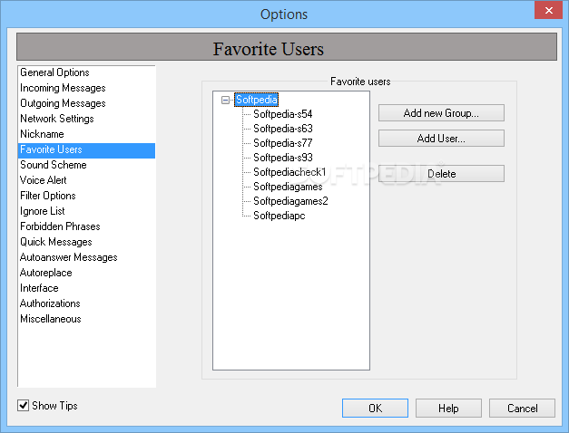569x433 pixels.
Task: Select Favorite Users in category list
Action: click(x=86, y=149)
